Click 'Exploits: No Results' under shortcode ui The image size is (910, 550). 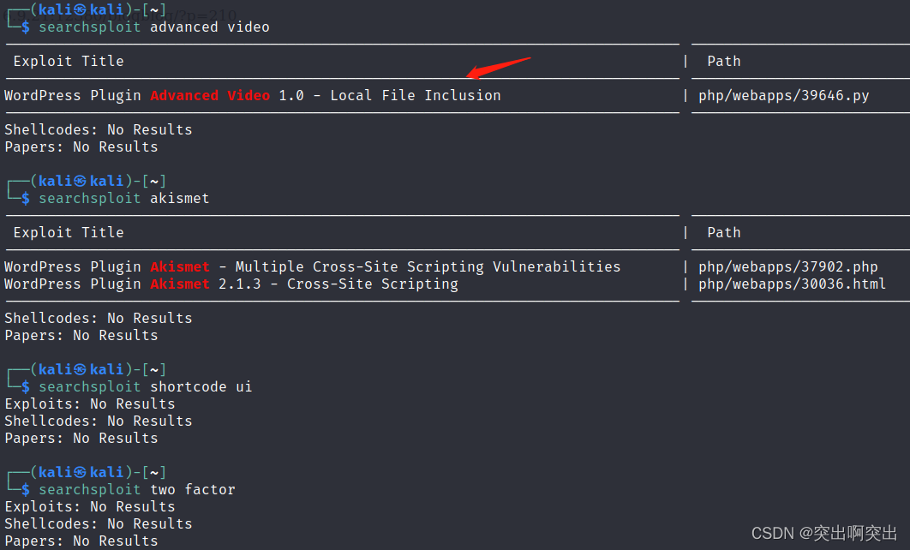(90, 404)
